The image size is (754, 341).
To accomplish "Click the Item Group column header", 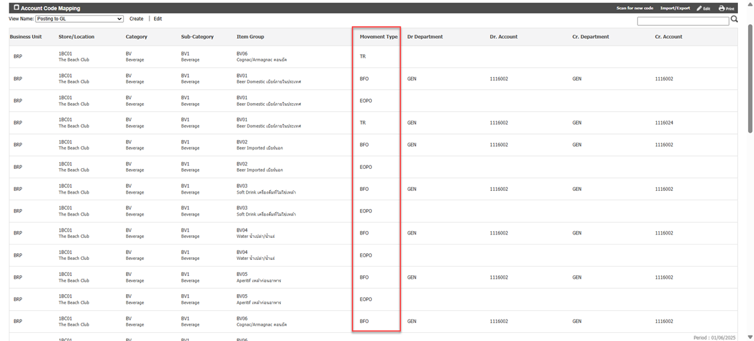I will 250,37.
